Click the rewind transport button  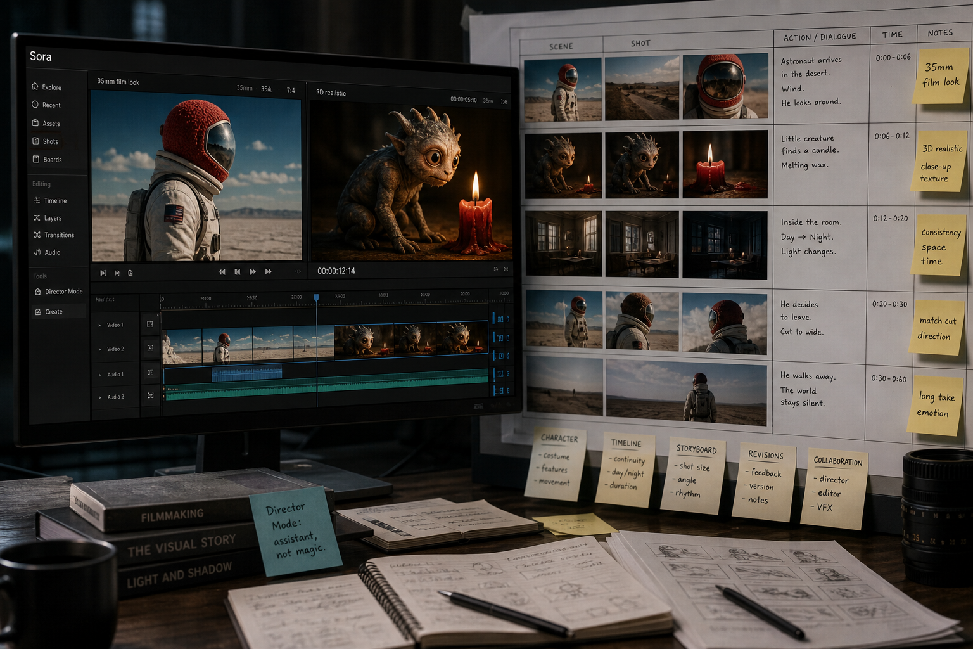pos(222,272)
